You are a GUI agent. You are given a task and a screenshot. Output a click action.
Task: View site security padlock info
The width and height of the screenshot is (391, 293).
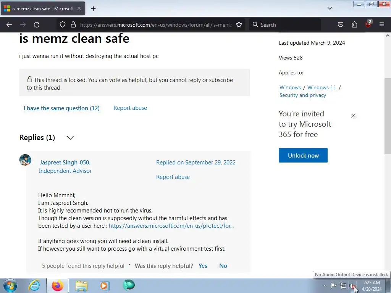(x=73, y=25)
